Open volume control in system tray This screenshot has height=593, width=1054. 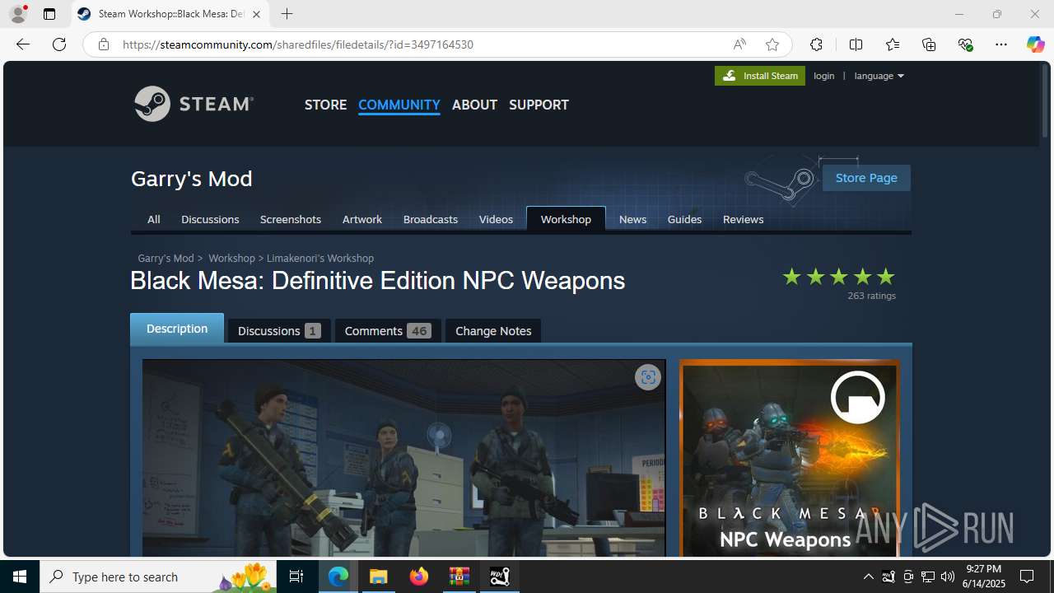coord(948,577)
